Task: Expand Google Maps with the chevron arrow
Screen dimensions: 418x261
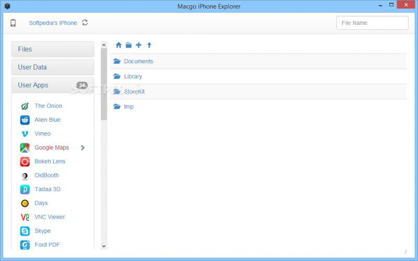Action: (83, 147)
